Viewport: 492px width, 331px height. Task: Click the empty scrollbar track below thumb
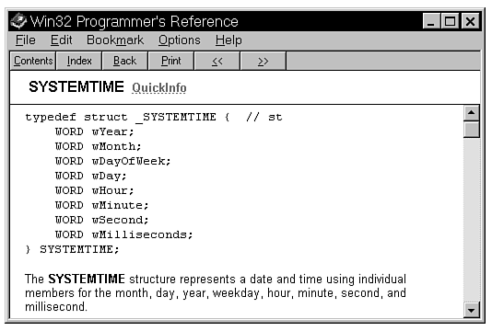(x=472, y=219)
